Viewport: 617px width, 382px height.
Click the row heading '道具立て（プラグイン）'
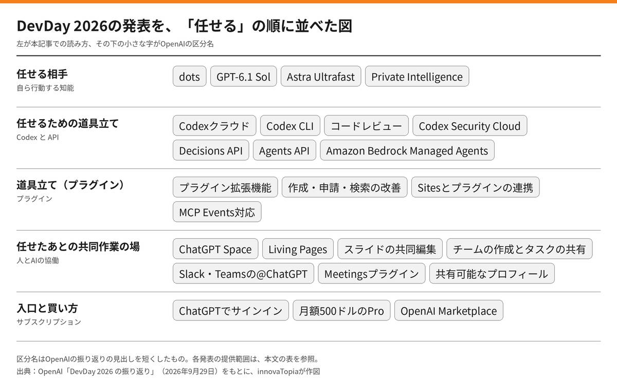coord(71,185)
